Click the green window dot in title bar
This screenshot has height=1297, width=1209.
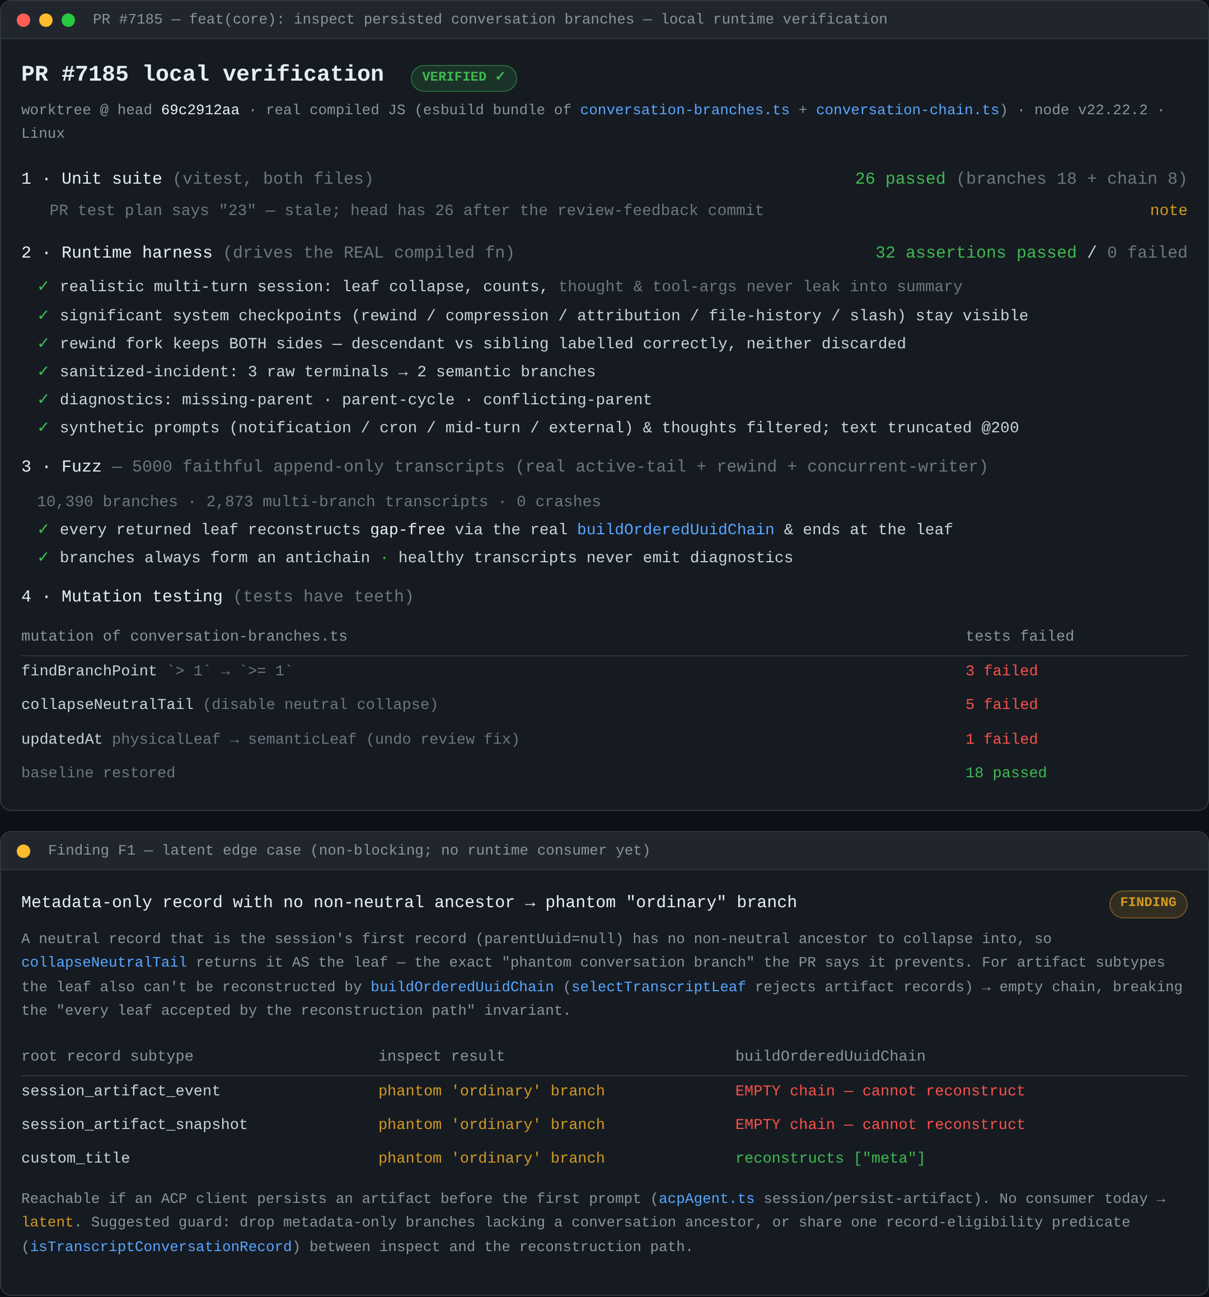click(68, 20)
